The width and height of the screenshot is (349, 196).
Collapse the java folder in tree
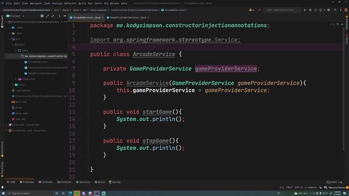point(16,51)
